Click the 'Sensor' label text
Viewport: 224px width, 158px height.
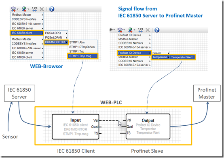[10, 137]
